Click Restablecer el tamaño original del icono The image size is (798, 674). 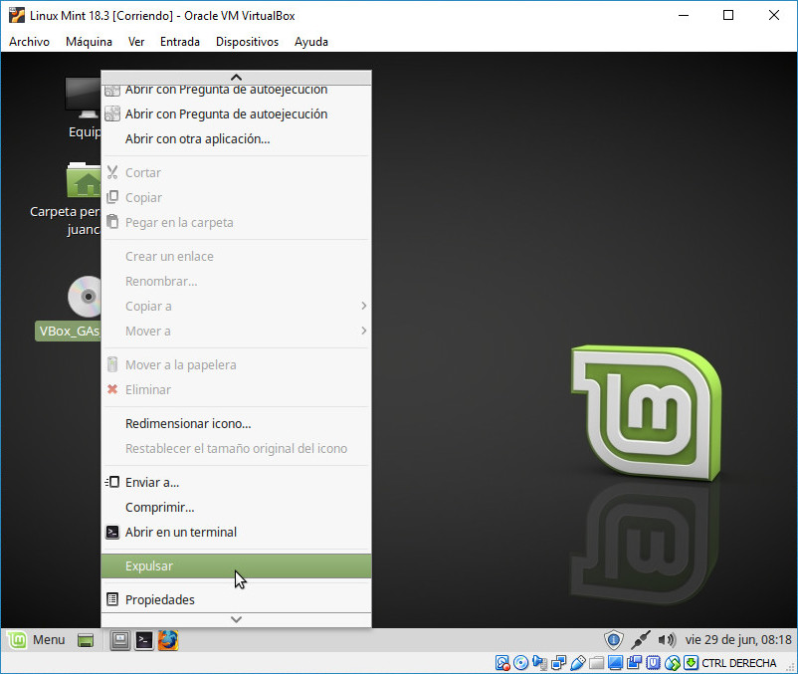(x=236, y=448)
